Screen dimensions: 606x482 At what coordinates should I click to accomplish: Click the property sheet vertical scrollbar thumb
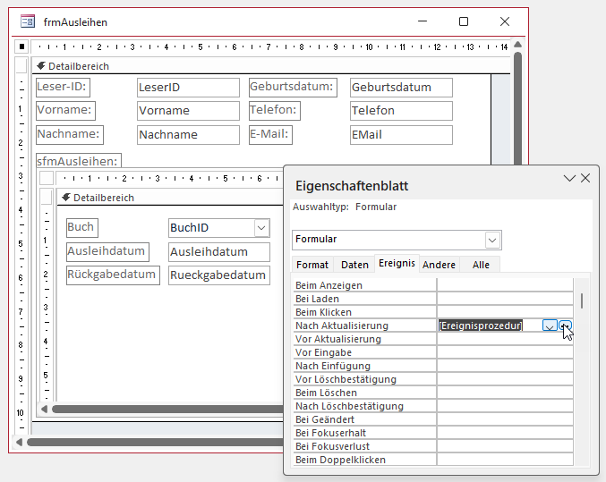point(583,300)
